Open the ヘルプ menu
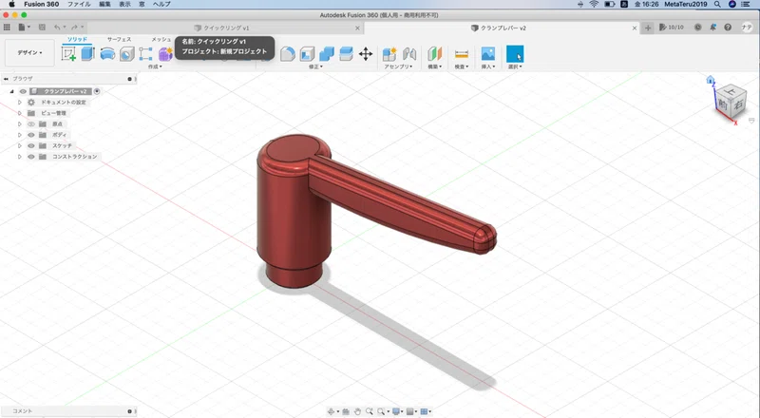Viewport: 760px width, 418px height. (x=161, y=4)
